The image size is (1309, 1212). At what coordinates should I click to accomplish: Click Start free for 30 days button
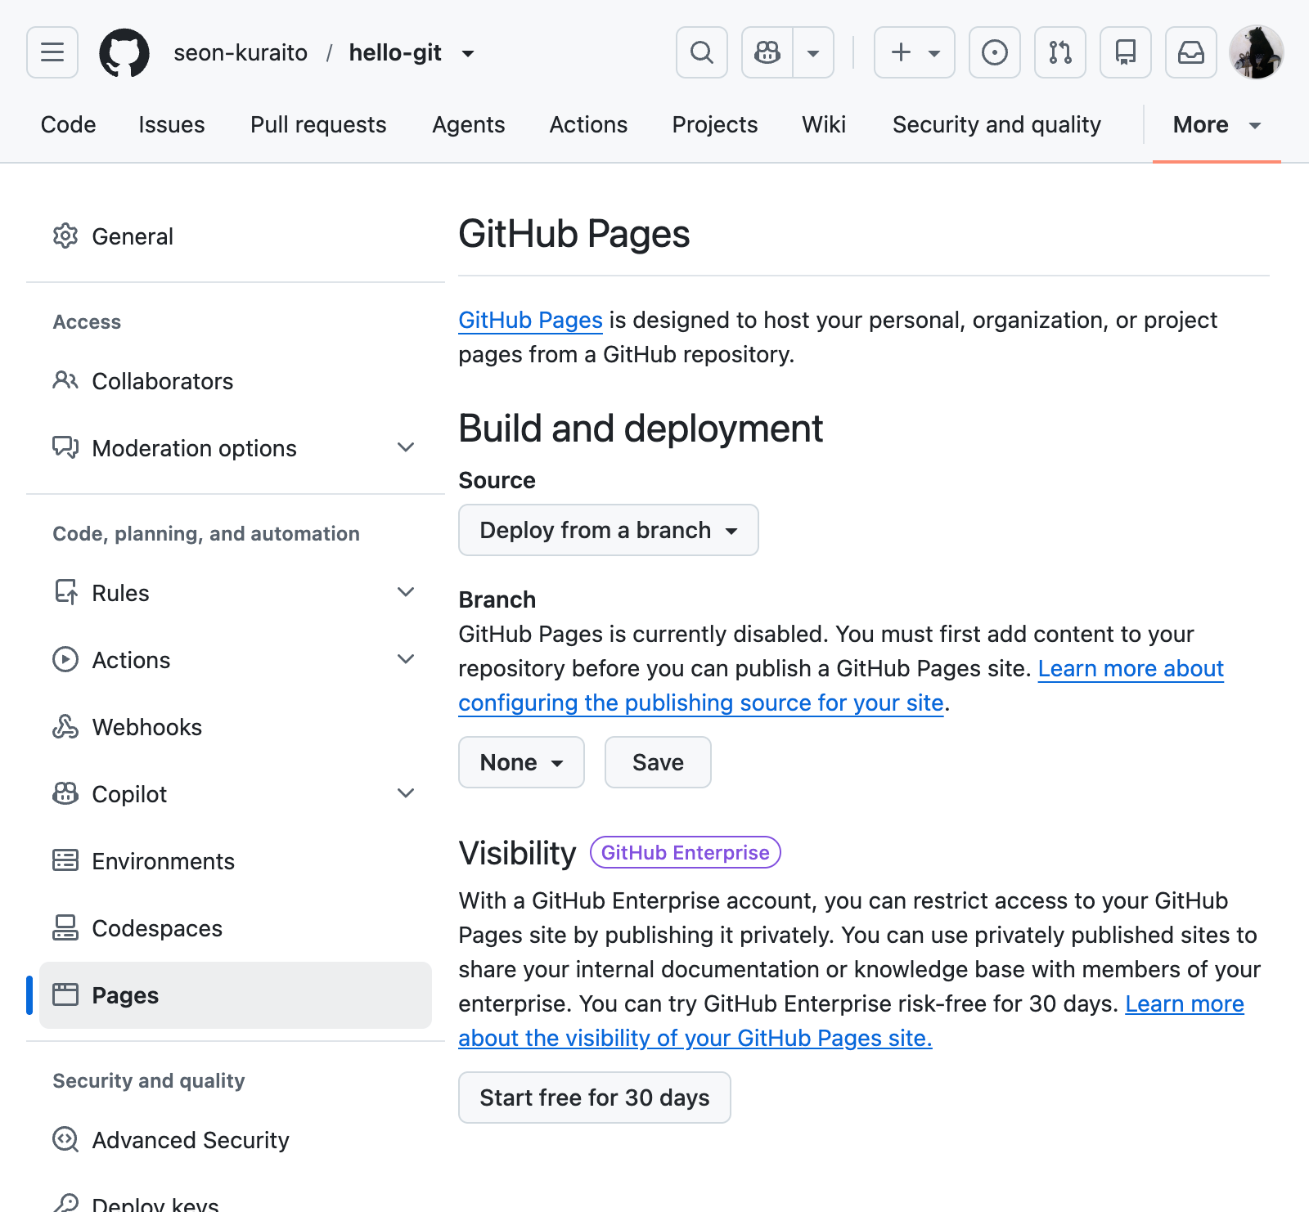tap(595, 1098)
